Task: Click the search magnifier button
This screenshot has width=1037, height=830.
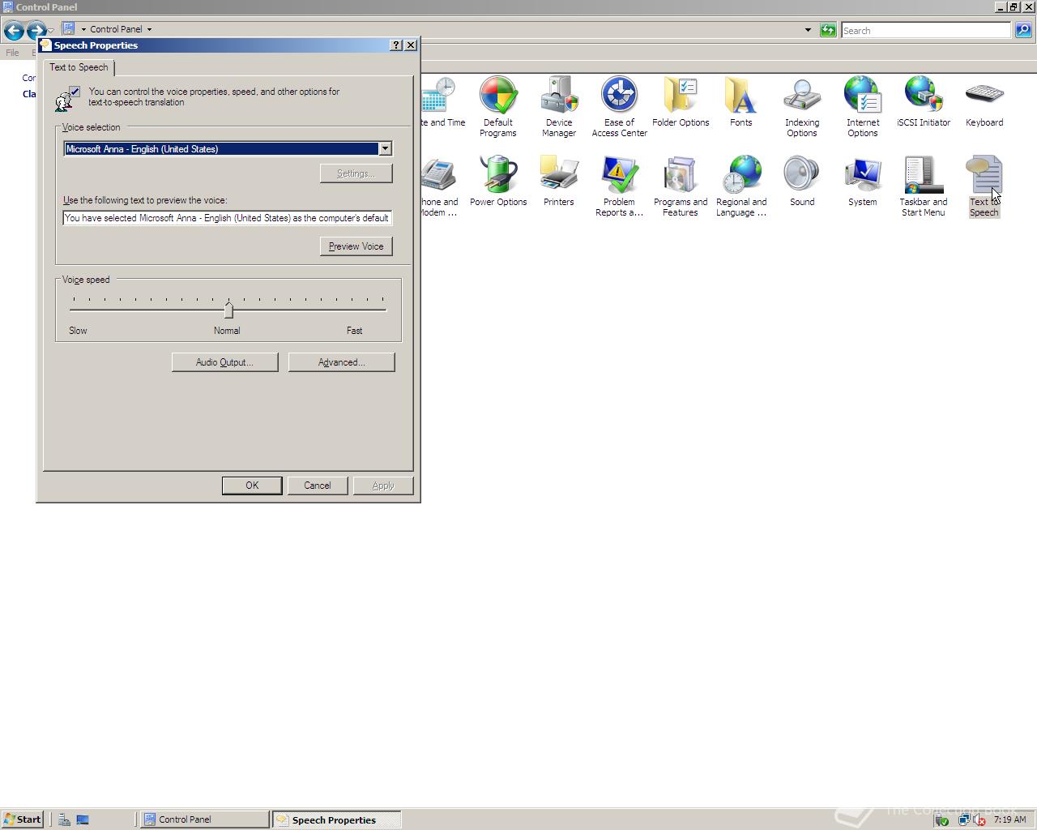Action: point(1023,30)
